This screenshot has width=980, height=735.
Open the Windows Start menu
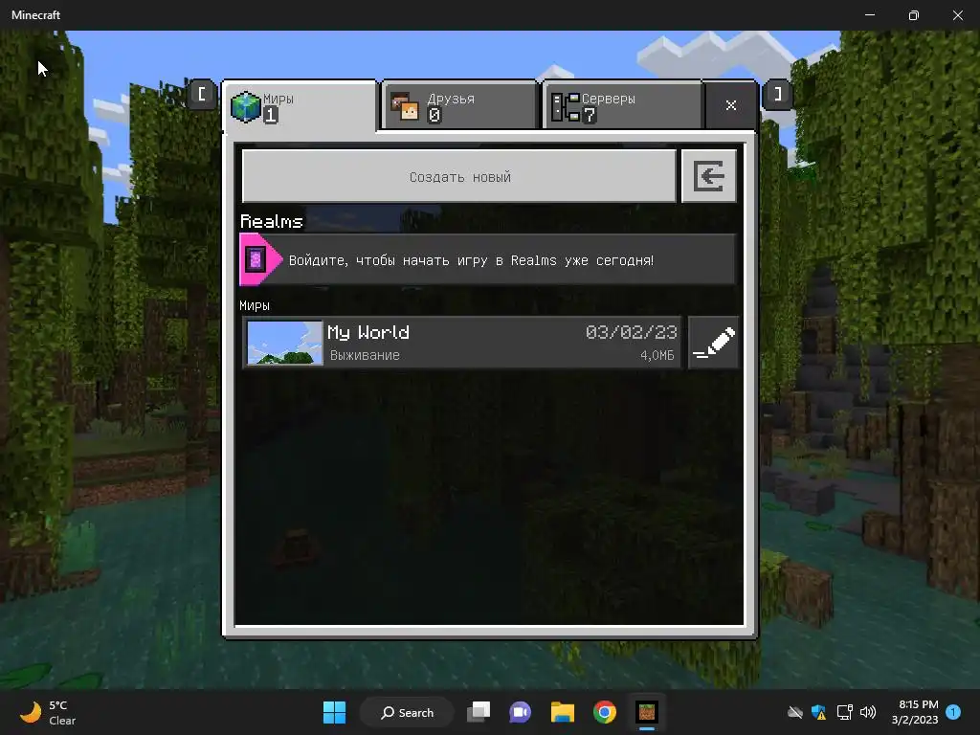pyautogui.click(x=334, y=712)
